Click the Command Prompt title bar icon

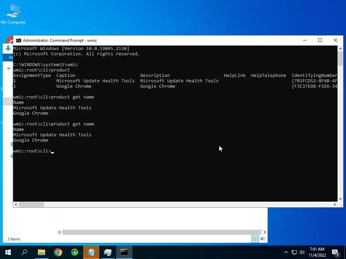[19, 40]
